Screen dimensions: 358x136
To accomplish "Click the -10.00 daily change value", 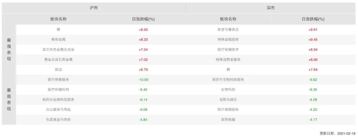I will pyautogui.click(x=143, y=80).
